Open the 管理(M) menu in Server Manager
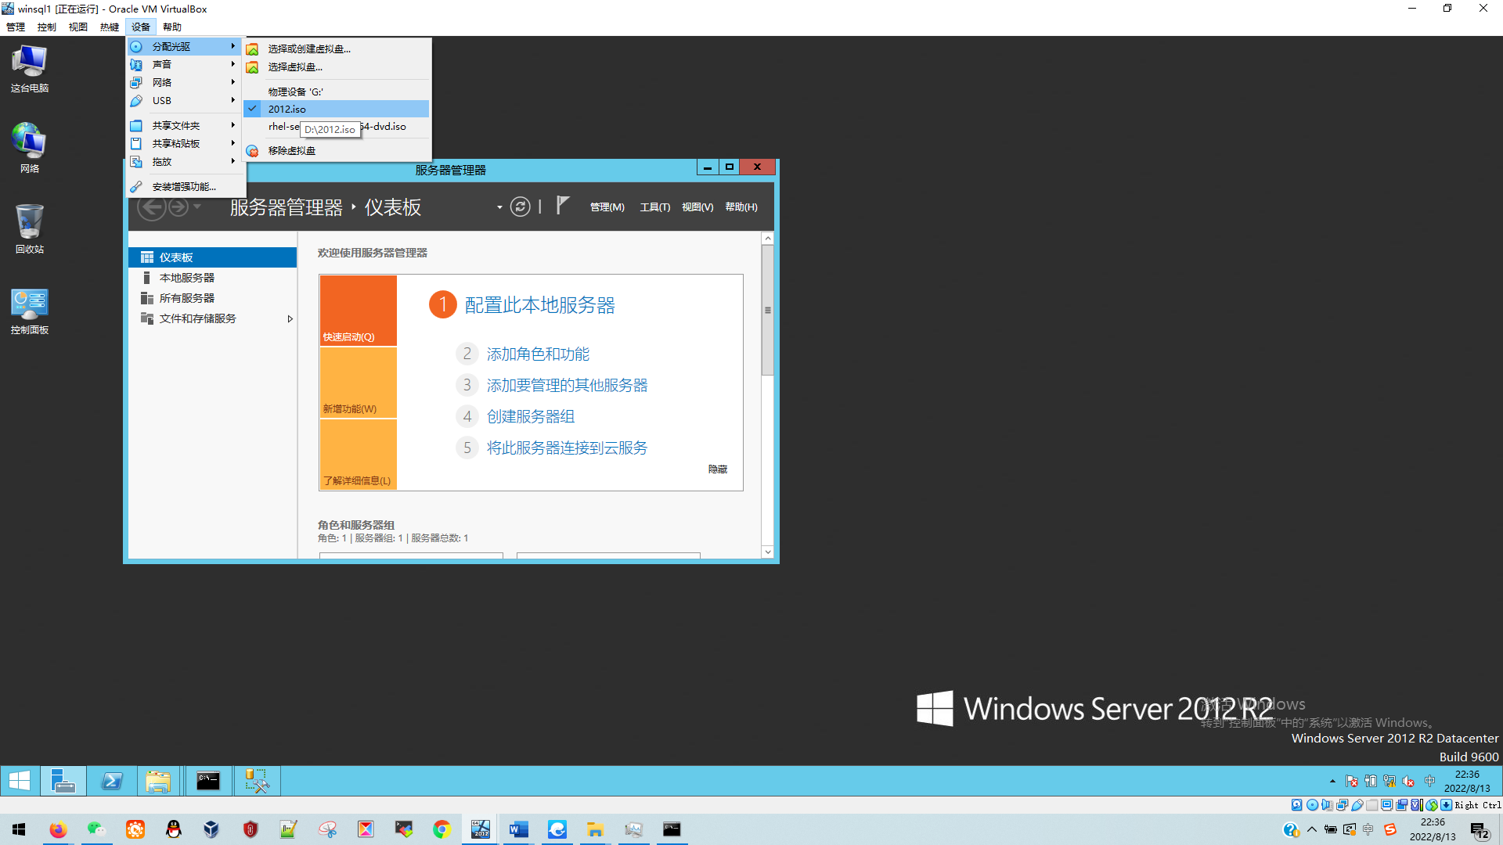The width and height of the screenshot is (1503, 845). point(607,207)
